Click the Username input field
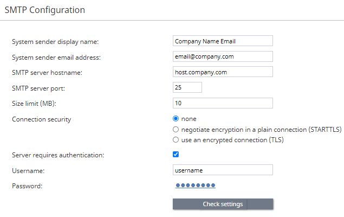Screen dimensions: 344x217 (223, 170)
